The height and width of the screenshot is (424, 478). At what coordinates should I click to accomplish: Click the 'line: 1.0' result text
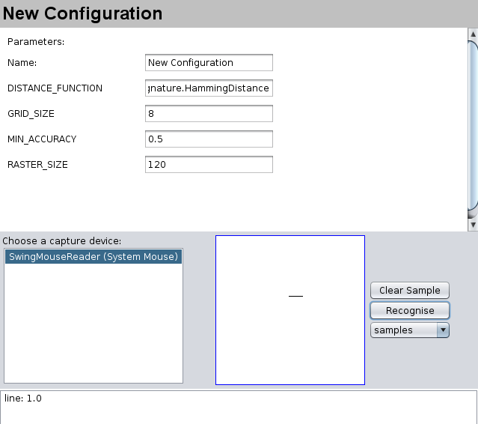23,399
